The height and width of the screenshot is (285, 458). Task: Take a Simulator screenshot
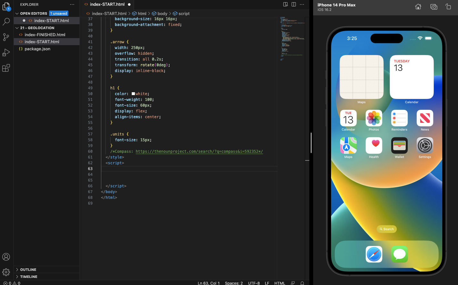[x=434, y=7]
